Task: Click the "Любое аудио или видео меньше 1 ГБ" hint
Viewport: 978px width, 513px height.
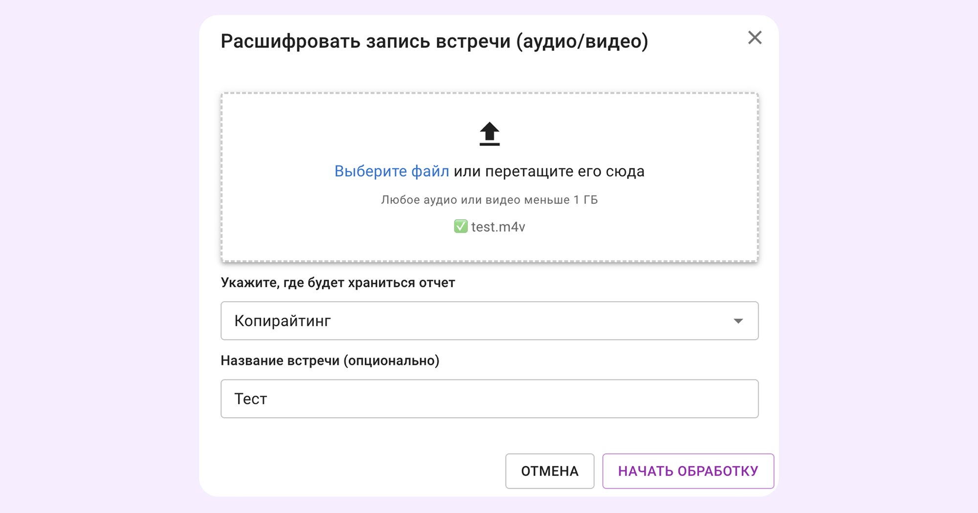Action: (489, 200)
